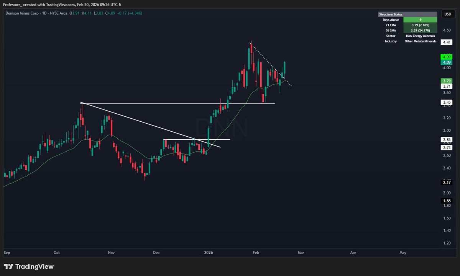Select the Industry row label
This screenshot has width=460, height=276.
pyautogui.click(x=390, y=41)
